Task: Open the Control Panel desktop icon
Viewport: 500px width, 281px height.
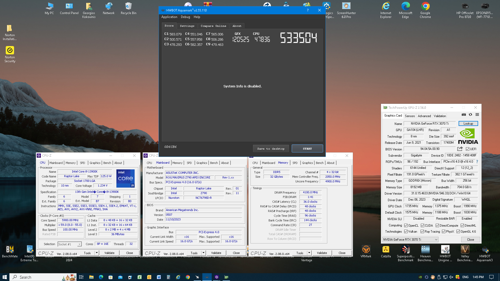Action: point(69,8)
